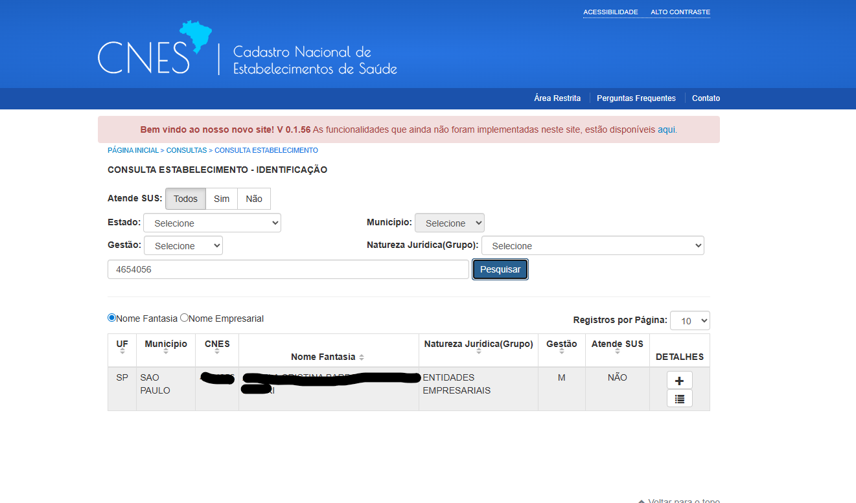This screenshot has width=856, height=503.
Task: Open the Área Restrita menu item
Action: tap(557, 98)
